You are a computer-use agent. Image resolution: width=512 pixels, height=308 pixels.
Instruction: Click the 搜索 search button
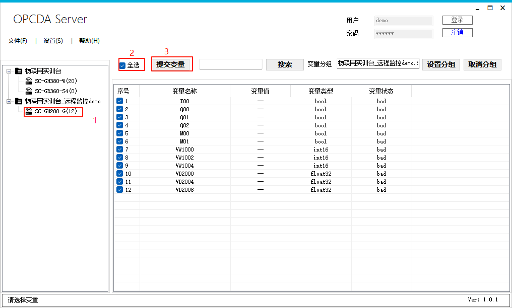pos(285,64)
